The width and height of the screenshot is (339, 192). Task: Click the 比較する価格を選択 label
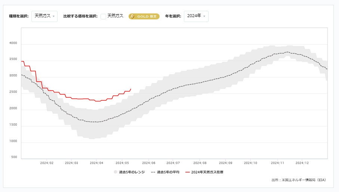click(x=80, y=16)
